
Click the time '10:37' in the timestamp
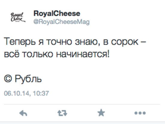click(x=41, y=93)
